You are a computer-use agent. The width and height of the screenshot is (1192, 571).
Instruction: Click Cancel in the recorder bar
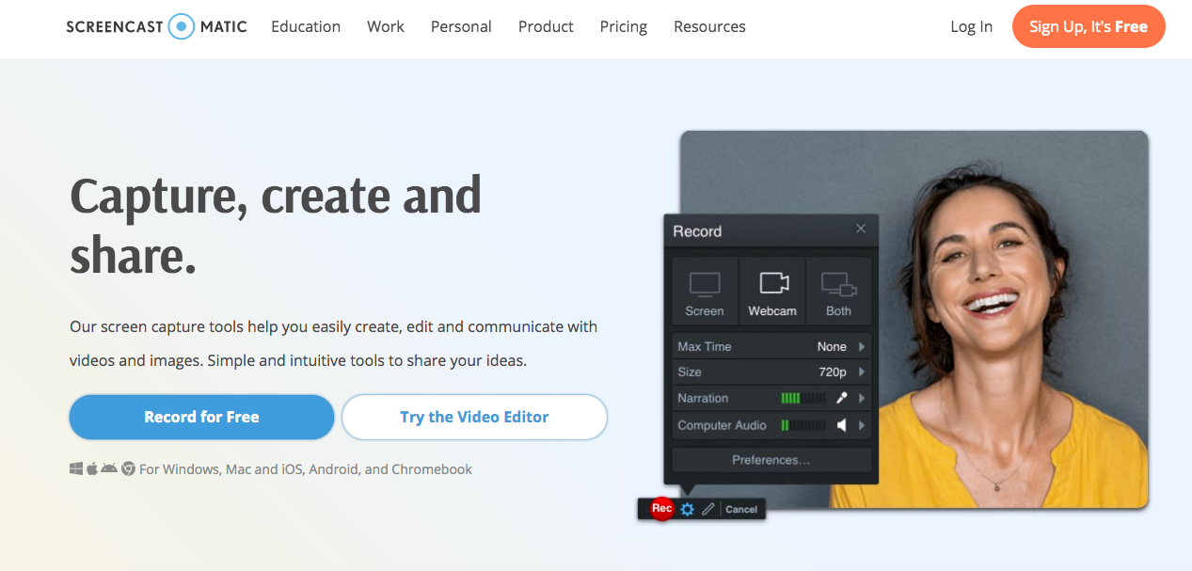pyautogui.click(x=741, y=509)
